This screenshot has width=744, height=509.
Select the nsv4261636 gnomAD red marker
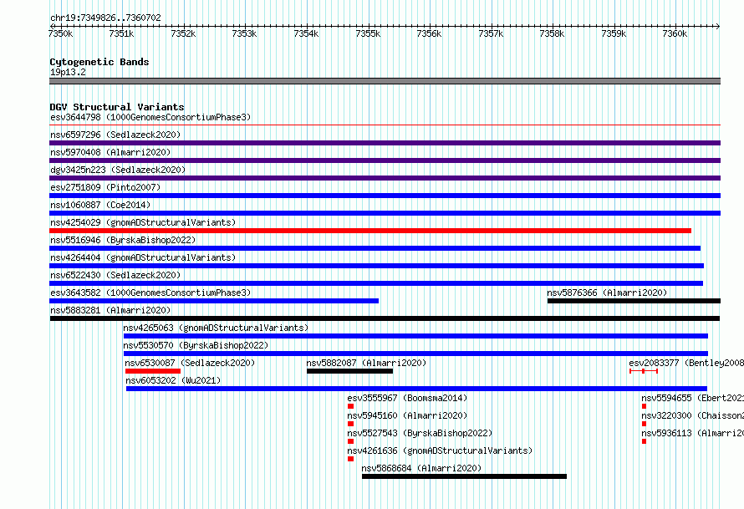click(x=350, y=459)
